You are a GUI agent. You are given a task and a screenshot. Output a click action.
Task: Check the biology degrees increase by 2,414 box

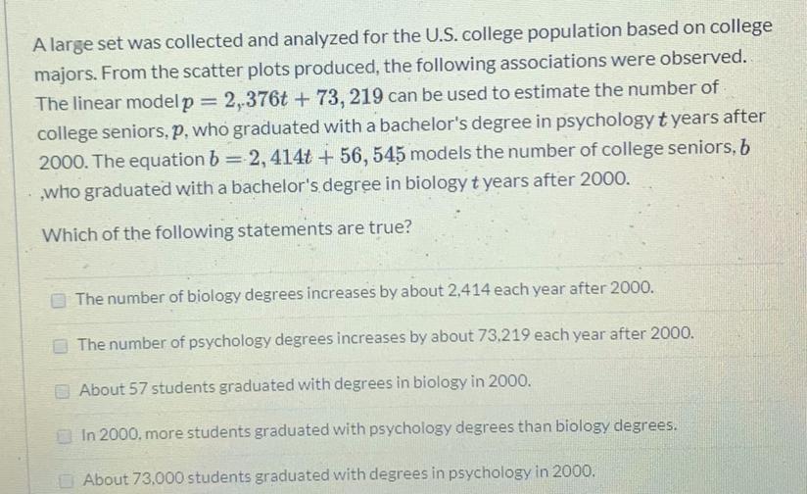click(x=59, y=300)
